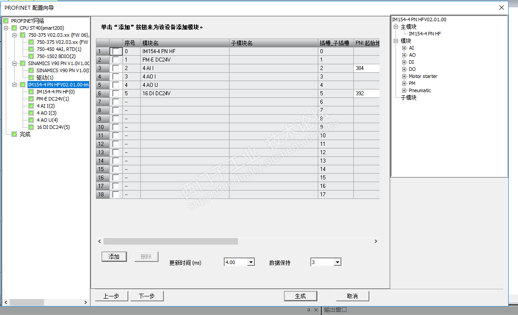Click green icon beside 16 DI DC24V(5)
Image resolution: width=518 pixels, height=315 pixels.
31,127
